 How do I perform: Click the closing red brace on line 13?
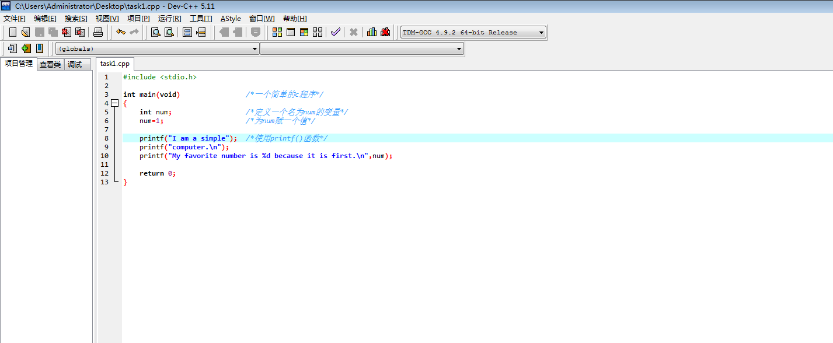pyautogui.click(x=125, y=182)
